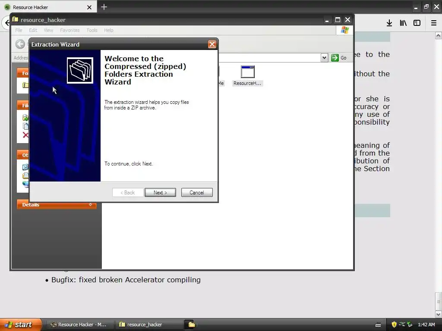Click 'Bugfix: fixed broken Accelerator compiling' text
This screenshot has height=331, width=442.
tap(126, 280)
